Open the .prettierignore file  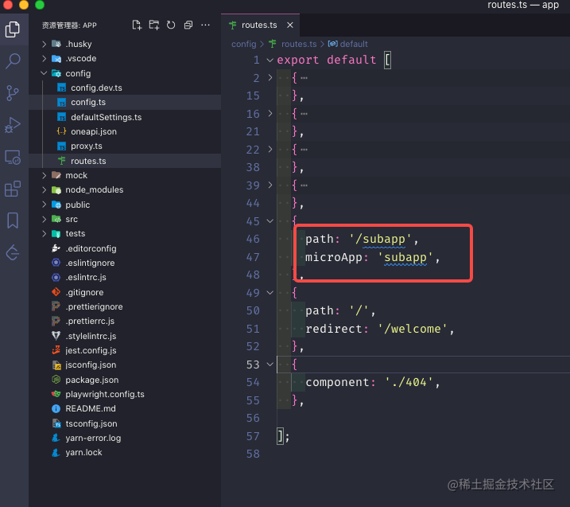pyautogui.click(x=125, y=306)
